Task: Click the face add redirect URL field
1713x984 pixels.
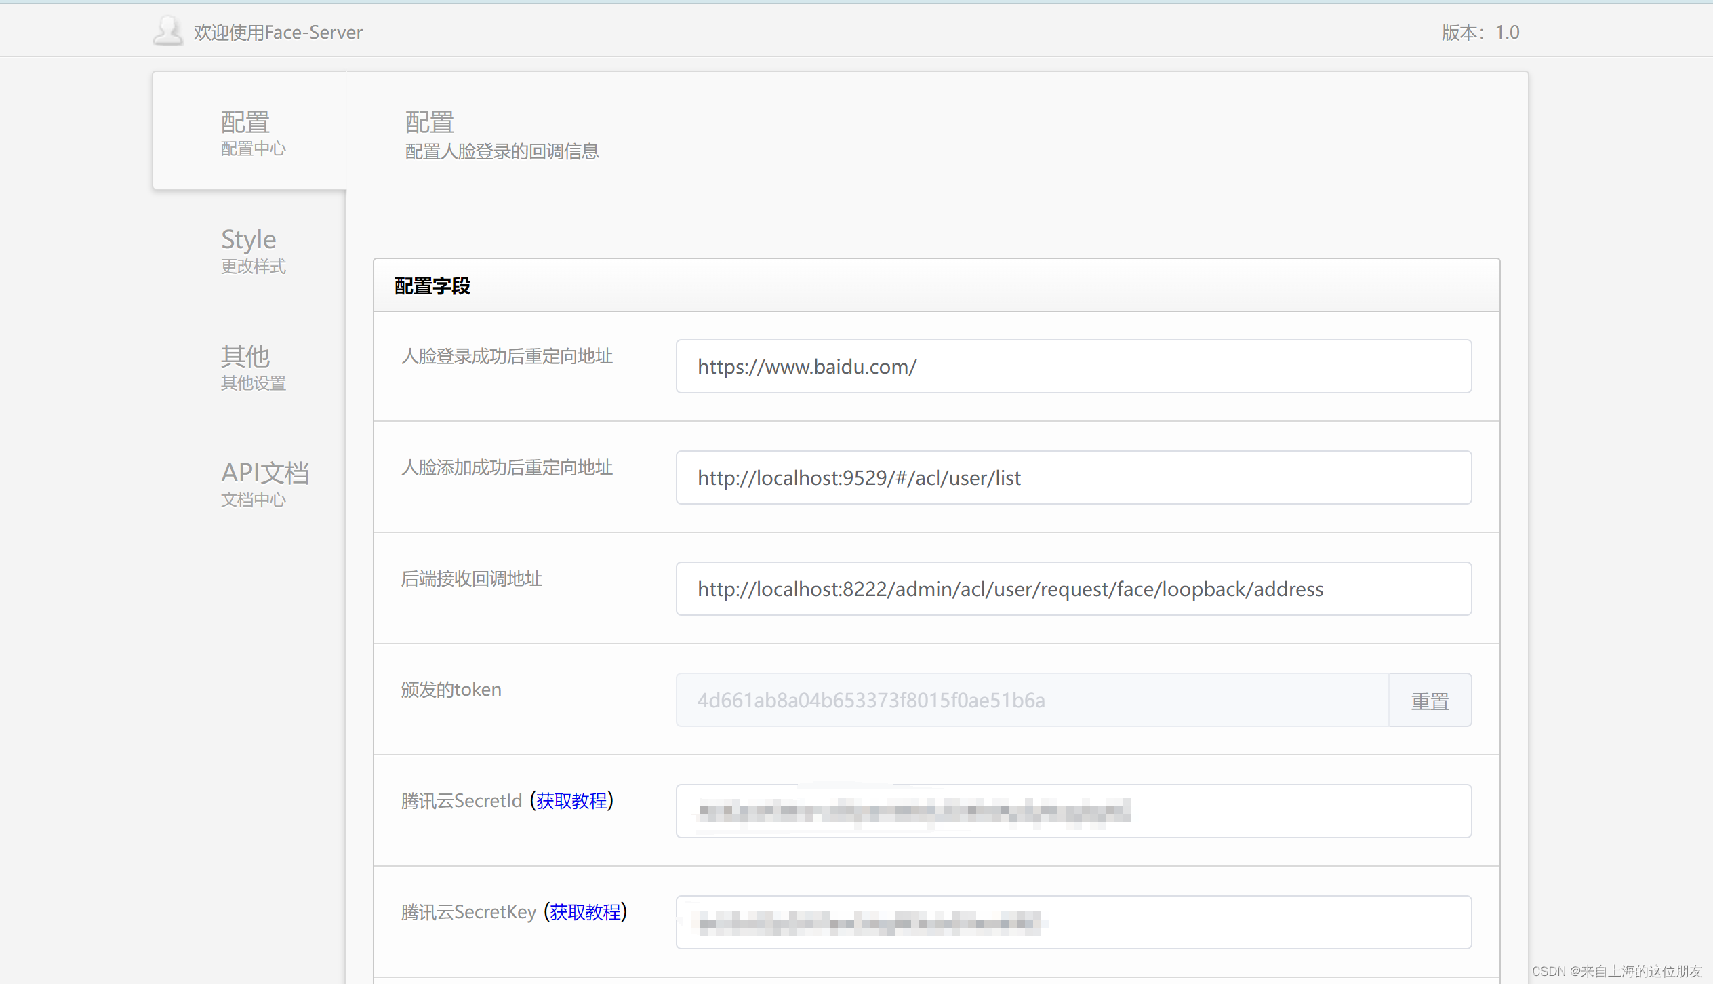Action: 1072,478
